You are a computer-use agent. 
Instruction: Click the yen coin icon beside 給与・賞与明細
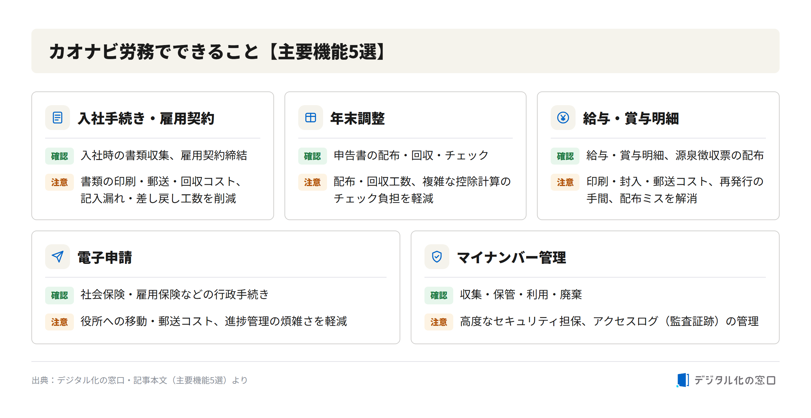click(x=563, y=118)
